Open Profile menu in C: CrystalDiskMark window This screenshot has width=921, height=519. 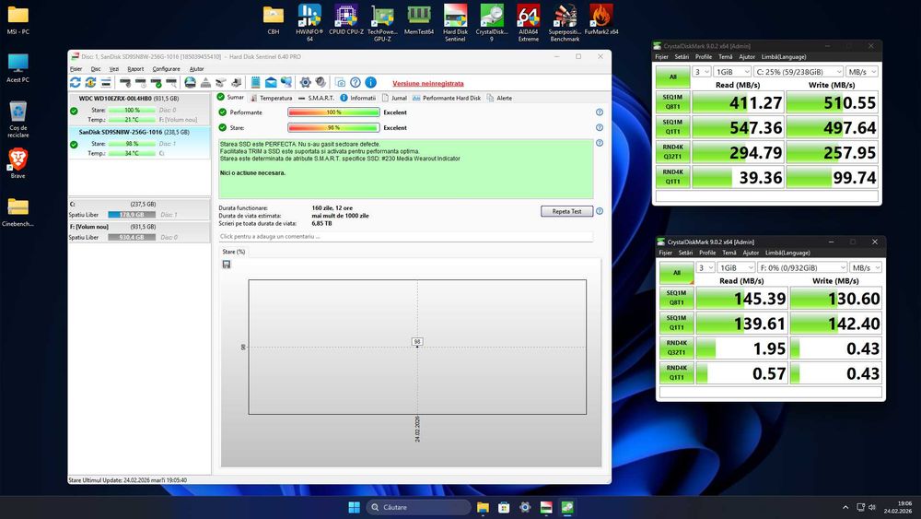coord(703,57)
